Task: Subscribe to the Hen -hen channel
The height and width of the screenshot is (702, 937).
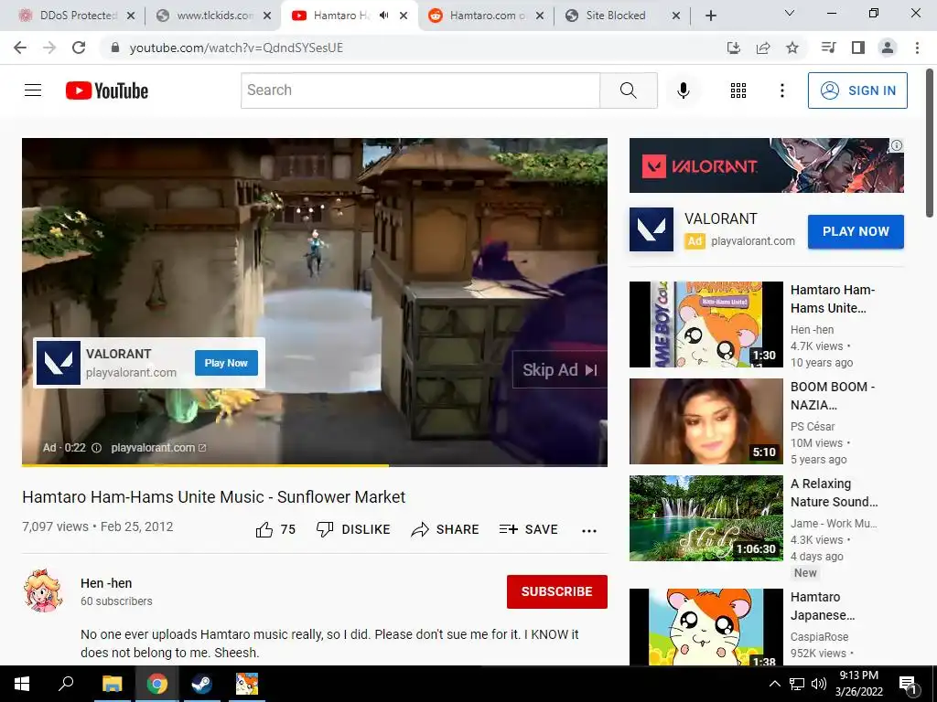Action: pyautogui.click(x=557, y=591)
